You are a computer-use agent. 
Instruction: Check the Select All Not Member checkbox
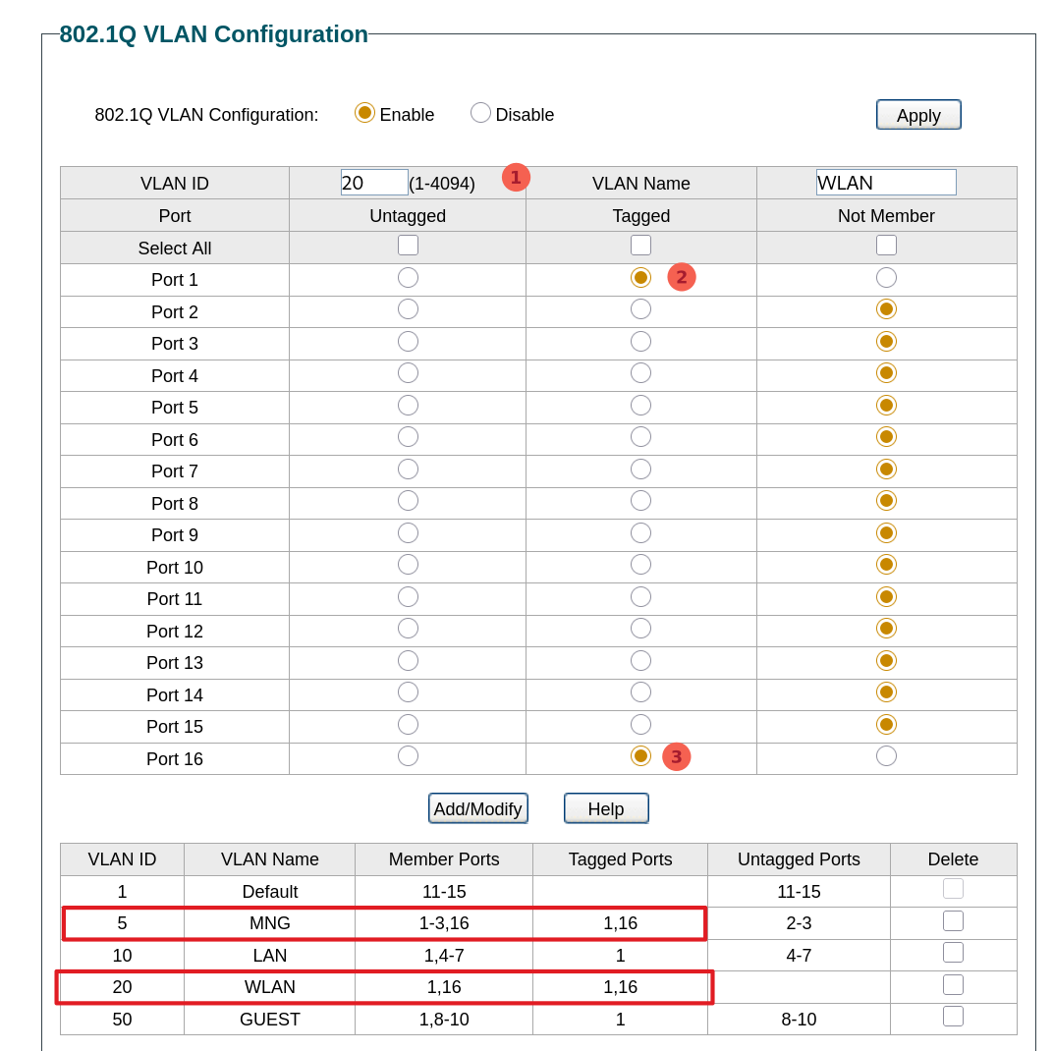886,246
